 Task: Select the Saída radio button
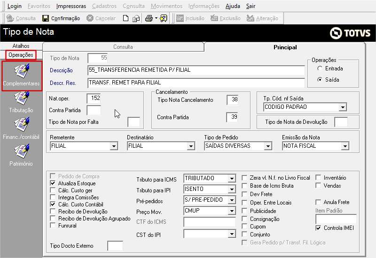point(320,80)
